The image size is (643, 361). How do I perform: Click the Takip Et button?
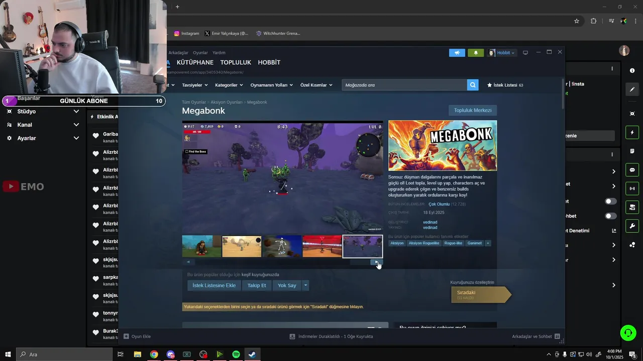[x=257, y=285]
